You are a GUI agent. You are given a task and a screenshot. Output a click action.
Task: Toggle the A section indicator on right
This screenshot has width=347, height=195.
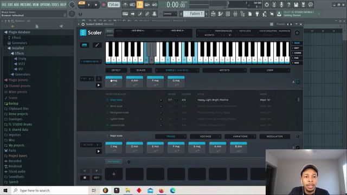coord(298,82)
